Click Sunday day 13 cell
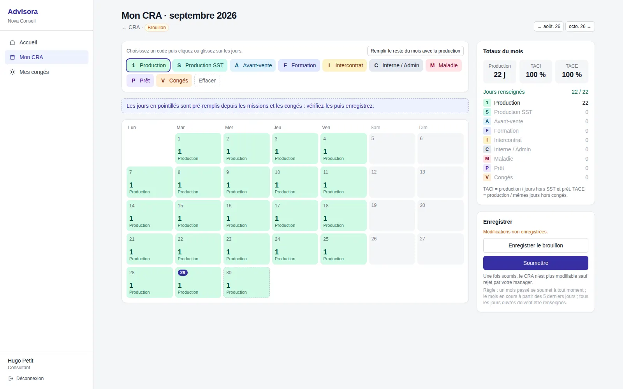 [x=440, y=182]
